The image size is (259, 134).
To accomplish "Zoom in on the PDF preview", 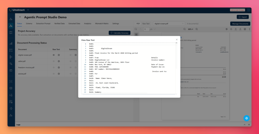I will [x=197, y=29].
